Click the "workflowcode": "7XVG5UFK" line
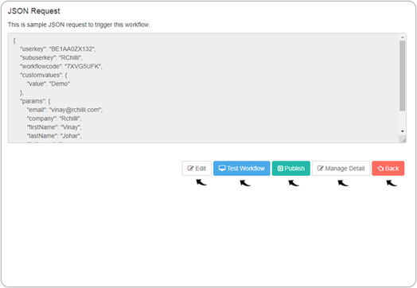The width and height of the screenshot is (417, 288). [x=61, y=67]
